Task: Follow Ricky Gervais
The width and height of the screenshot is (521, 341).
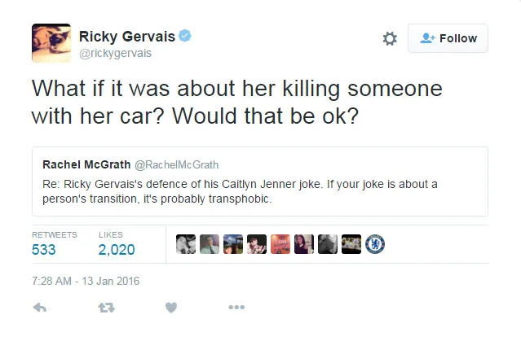Action: pyautogui.click(x=448, y=38)
